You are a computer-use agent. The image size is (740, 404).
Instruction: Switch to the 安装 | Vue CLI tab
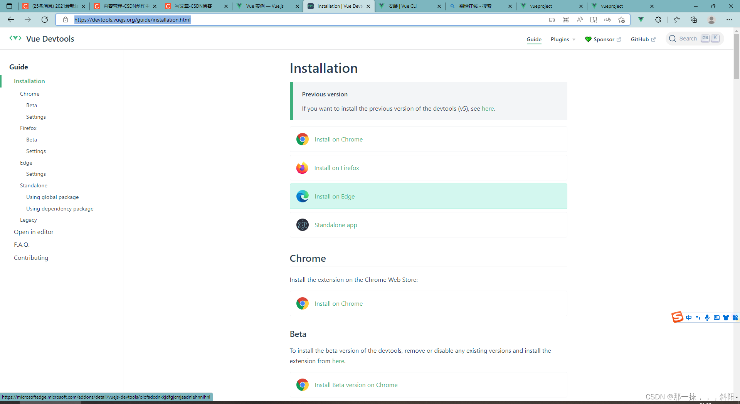409,6
